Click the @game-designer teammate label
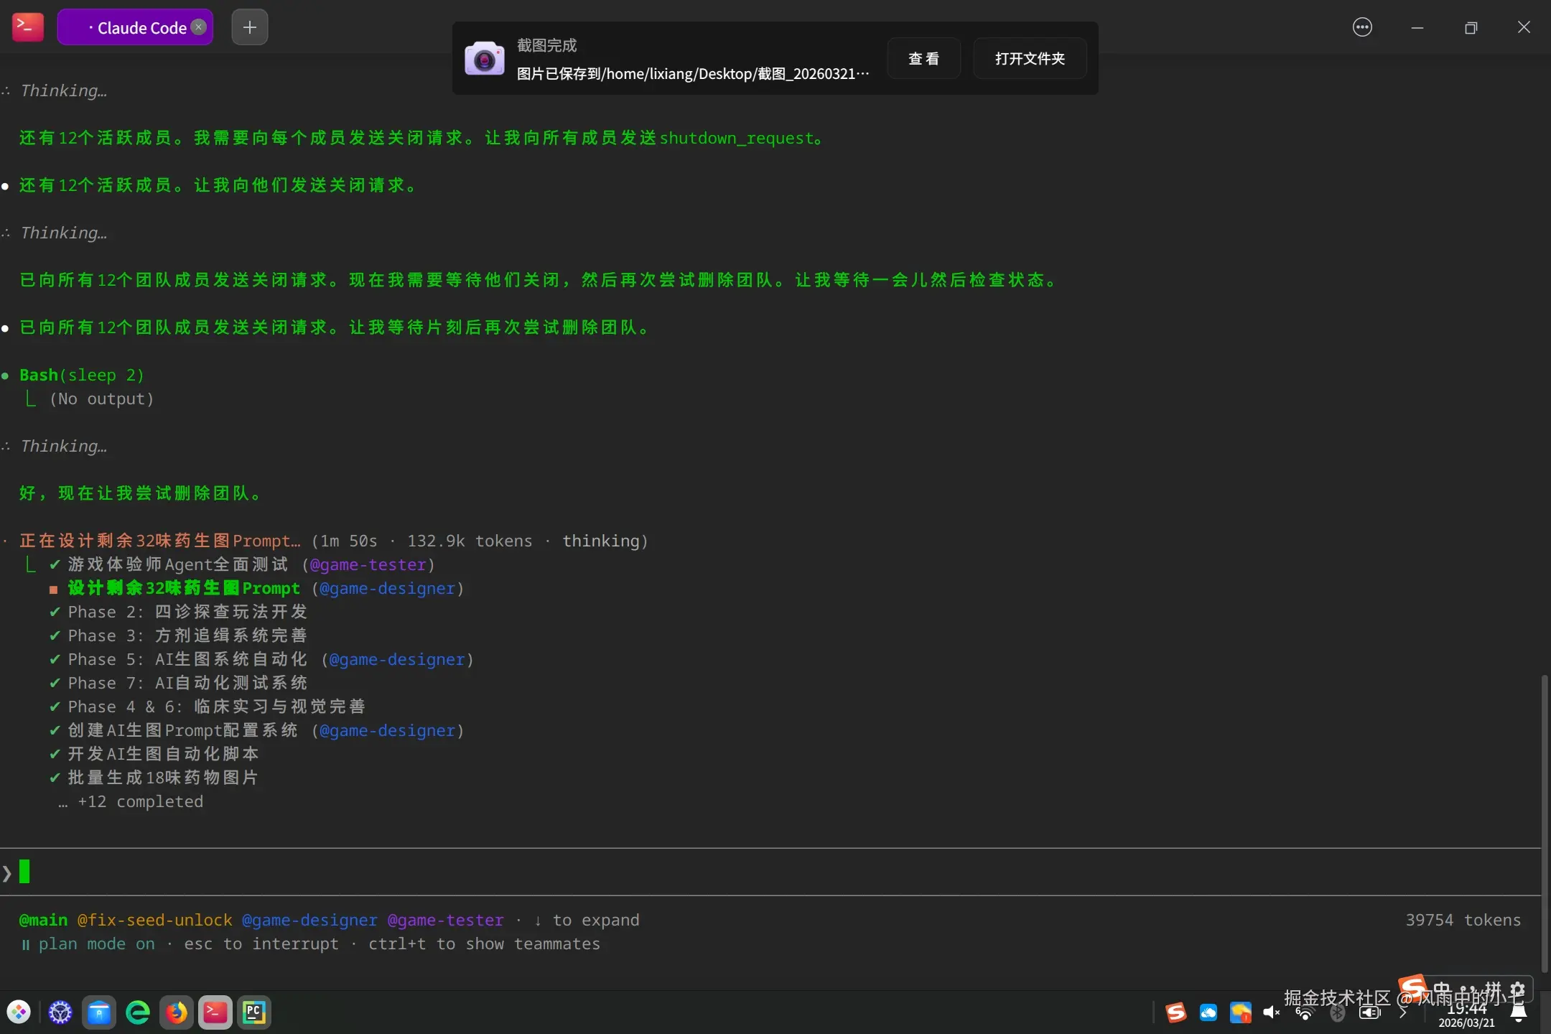The image size is (1551, 1034). click(309, 920)
